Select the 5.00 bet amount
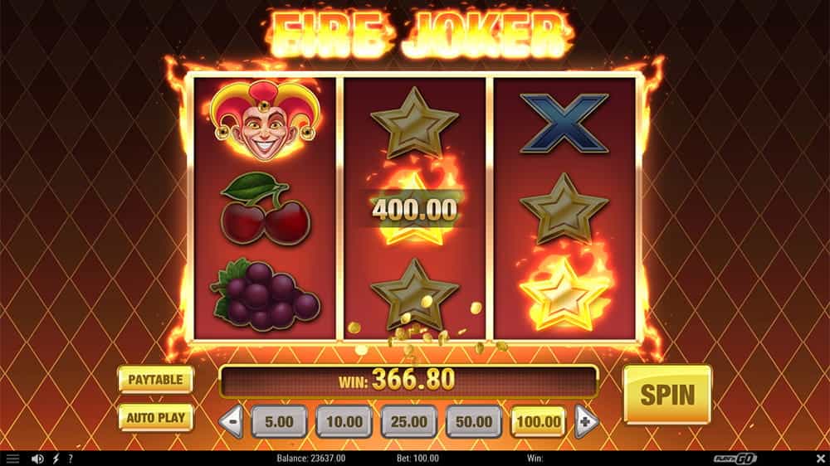The image size is (830, 466). click(279, 421)
